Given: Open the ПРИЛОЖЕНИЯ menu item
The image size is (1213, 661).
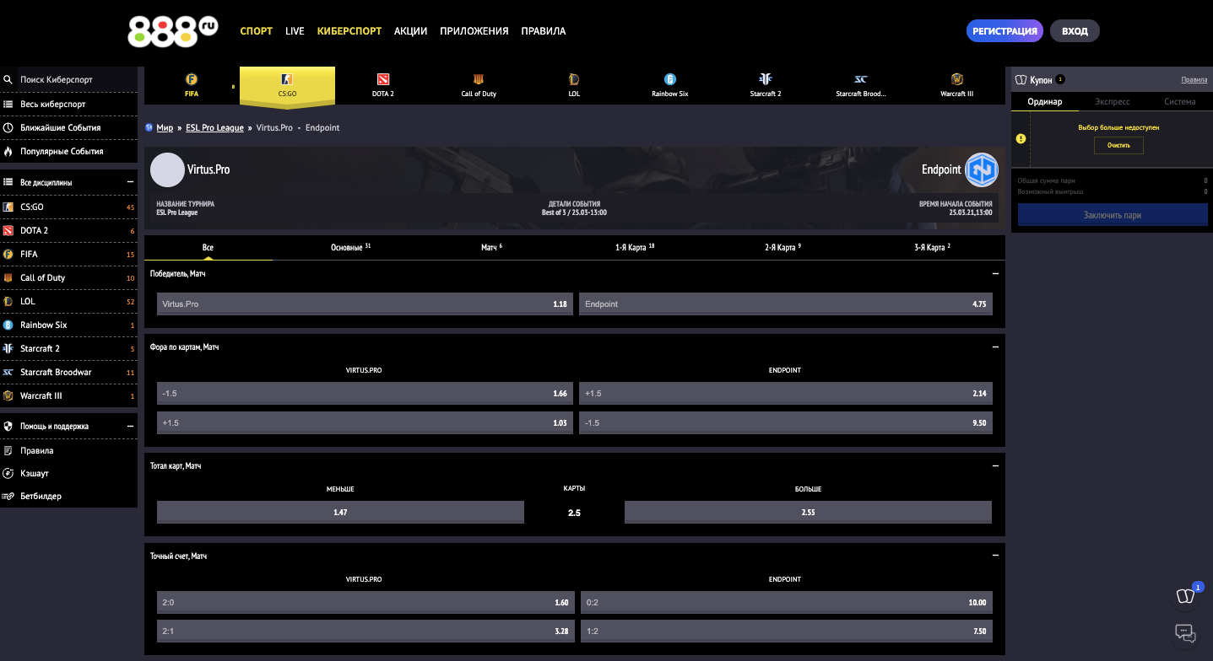Looking at the screenshot, I should point(474,31).
